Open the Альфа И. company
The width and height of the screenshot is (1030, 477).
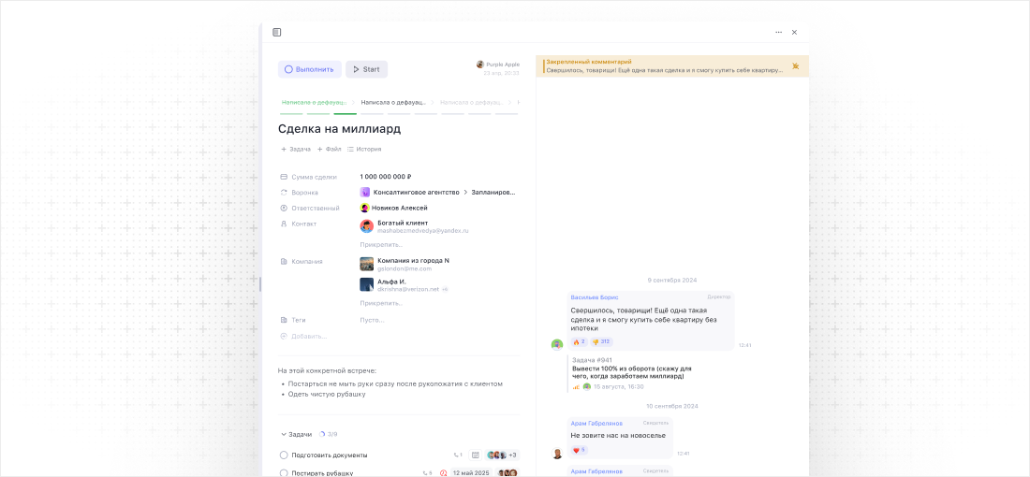[391, 282]
